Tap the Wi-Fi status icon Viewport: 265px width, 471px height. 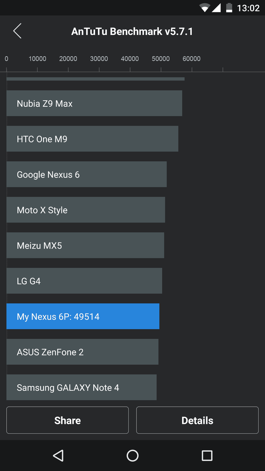205,8
